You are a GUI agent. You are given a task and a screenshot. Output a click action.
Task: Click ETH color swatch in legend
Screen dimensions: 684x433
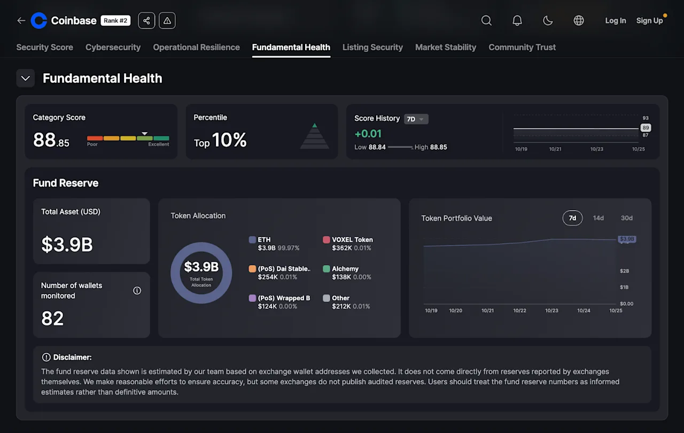point(252,240)
